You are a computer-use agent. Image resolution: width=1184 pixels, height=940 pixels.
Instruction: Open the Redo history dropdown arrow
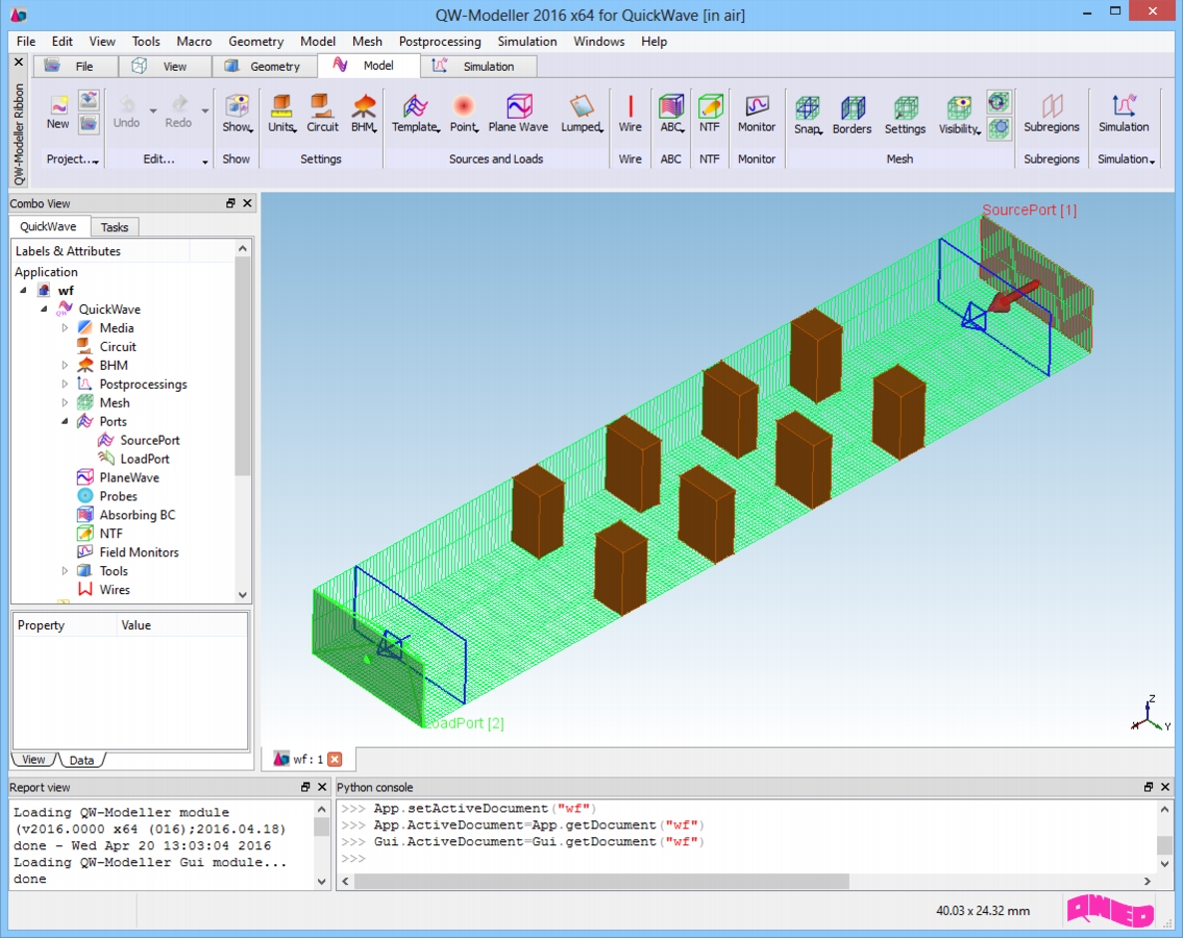pyautogui.click(x=204, y=111)
